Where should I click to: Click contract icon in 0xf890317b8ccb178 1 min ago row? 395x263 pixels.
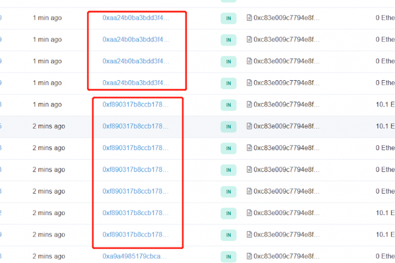[249, 104]
